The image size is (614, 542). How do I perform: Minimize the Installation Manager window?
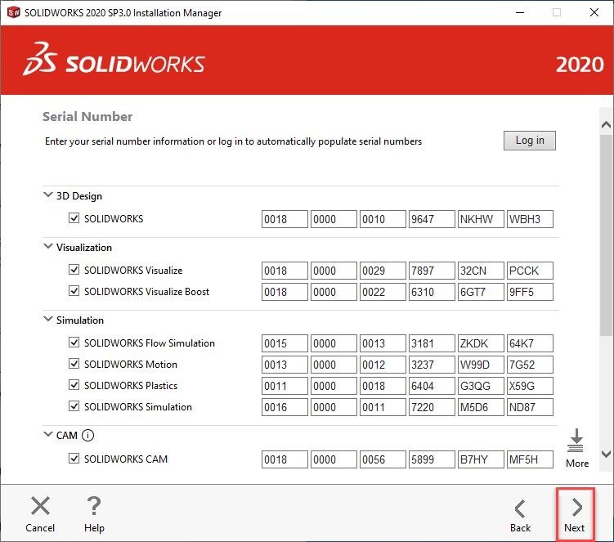pyautogui.click(x=520, y=12)
